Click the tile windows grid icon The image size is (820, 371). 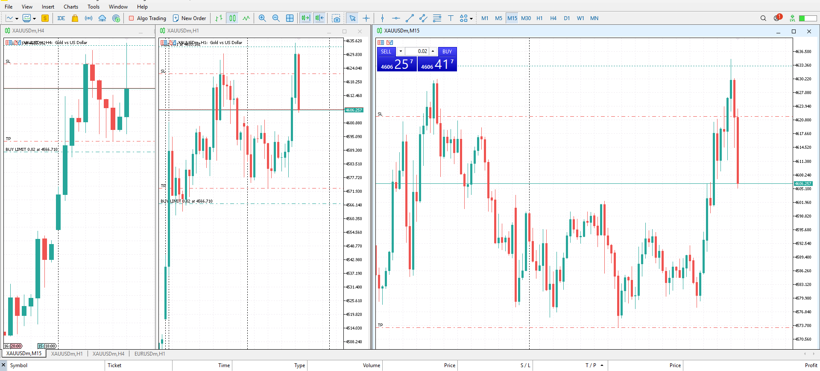pyautogui.click(x=290, y=18)
